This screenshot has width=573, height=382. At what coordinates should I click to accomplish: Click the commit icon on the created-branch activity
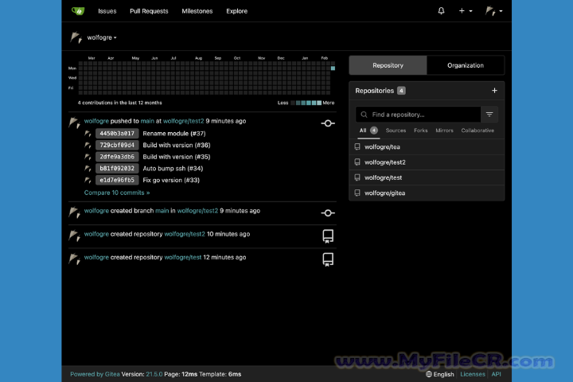point(328,212)
